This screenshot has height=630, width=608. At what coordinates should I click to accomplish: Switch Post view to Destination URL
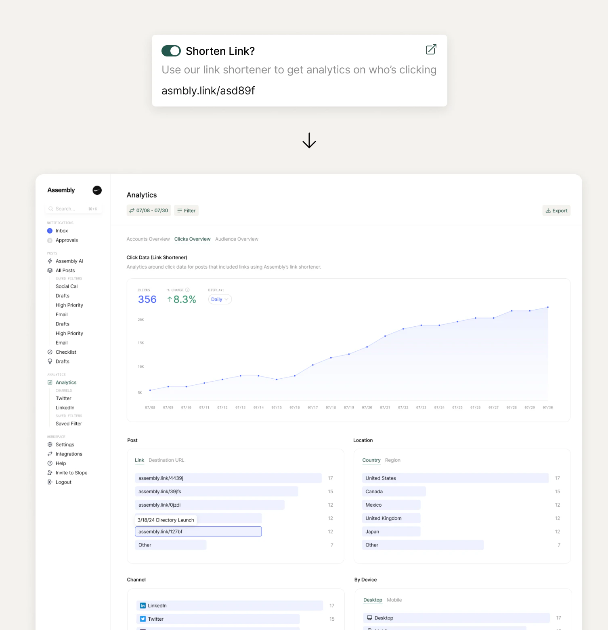point(166,460)
